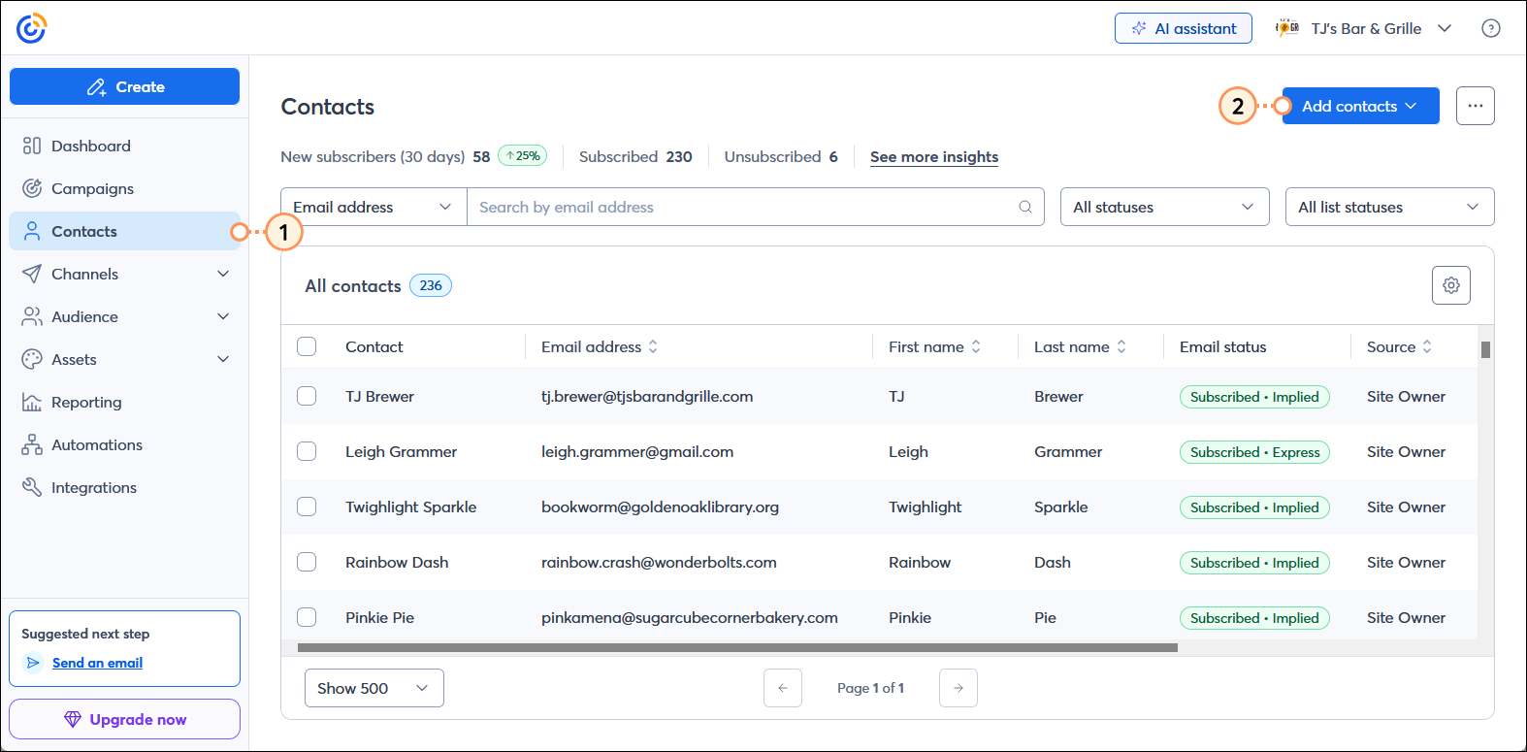Click the horizontal table scrollbar
Viewport: 1527px width, 752px height.
tap(737, 647)
